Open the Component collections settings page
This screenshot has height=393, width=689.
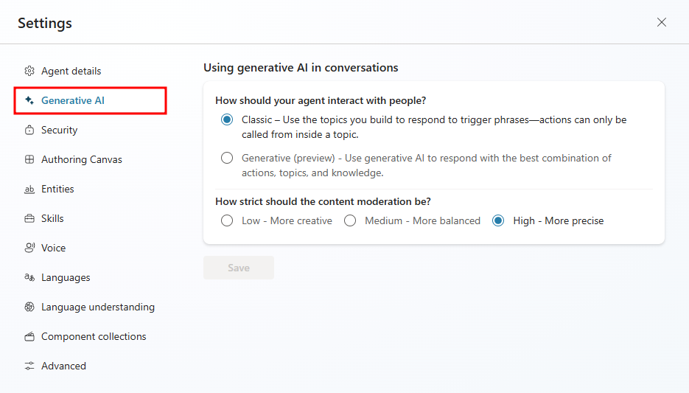[94, 337]
